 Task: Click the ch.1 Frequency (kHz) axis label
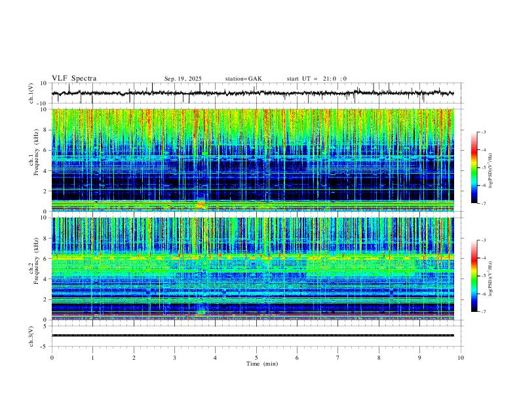36,153
